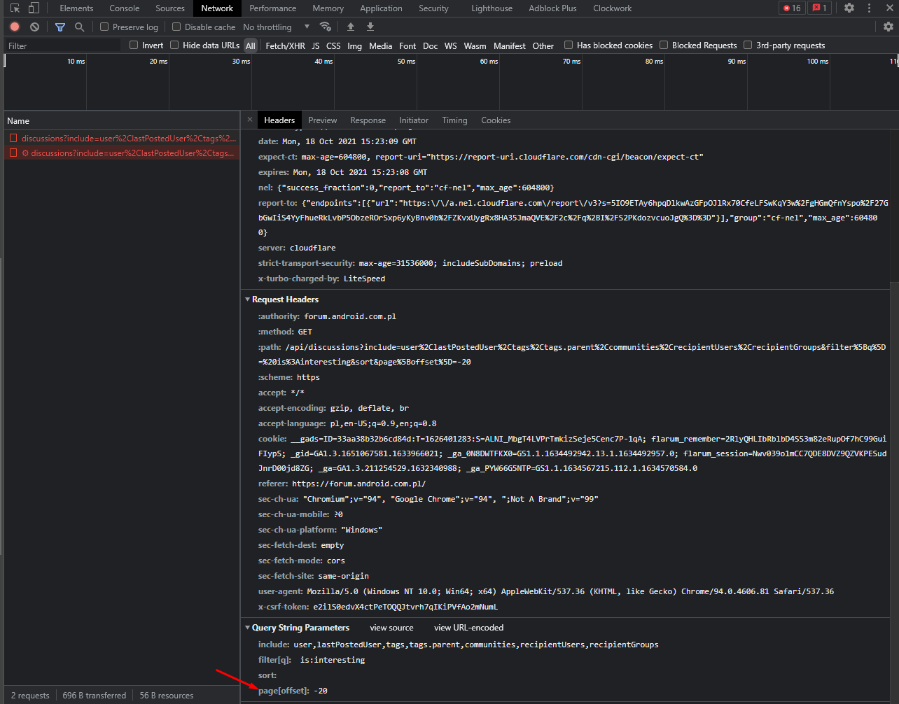Clear the network request list

pyautogui.click(x=34, y=27)
